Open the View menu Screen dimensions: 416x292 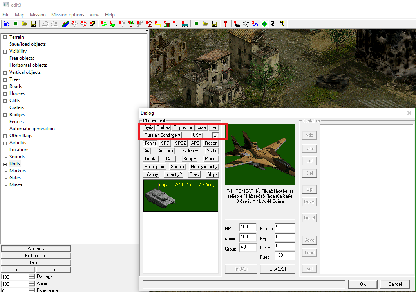(94, 15)
